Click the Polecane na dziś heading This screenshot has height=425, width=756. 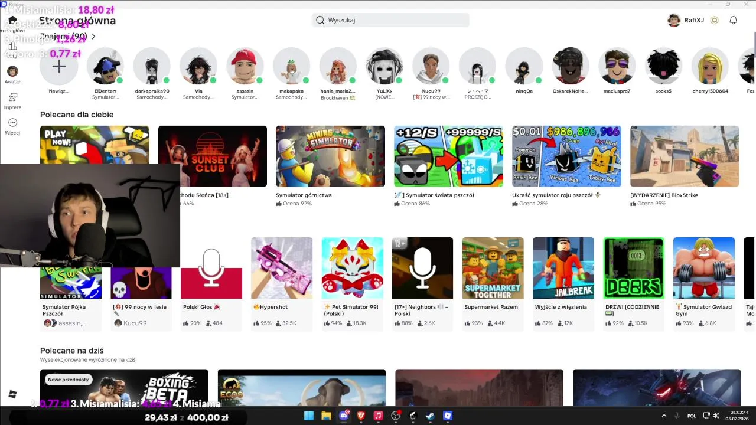(71, 351)
